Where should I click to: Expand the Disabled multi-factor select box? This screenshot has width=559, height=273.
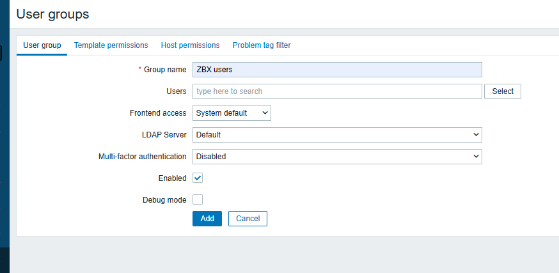pos(337,156)
